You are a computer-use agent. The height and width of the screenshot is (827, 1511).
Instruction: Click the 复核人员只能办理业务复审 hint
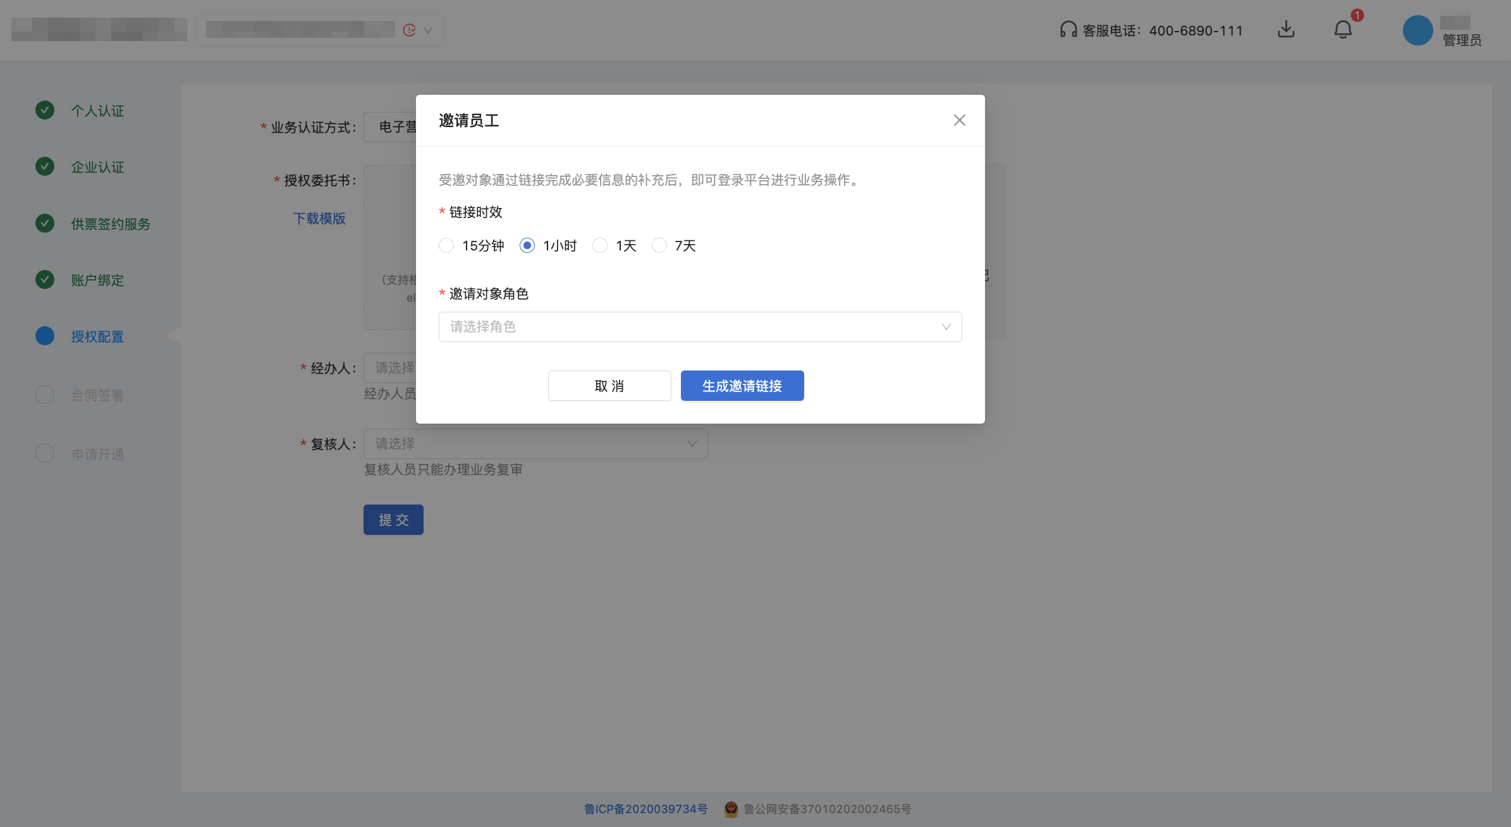tap(443, 470)
